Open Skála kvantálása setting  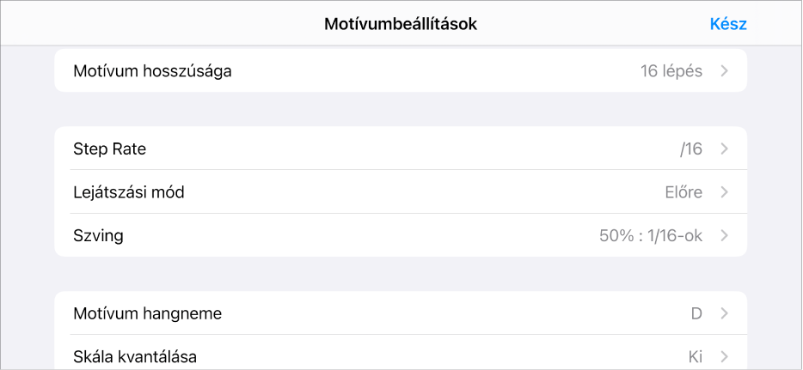tap(136, 355)
